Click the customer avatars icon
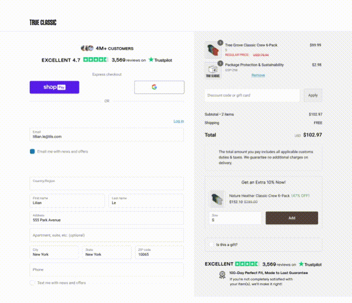 click(x=87, y=48)
